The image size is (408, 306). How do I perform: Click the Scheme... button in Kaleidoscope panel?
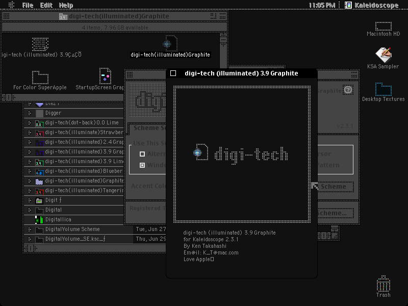(x=336, y=213)
